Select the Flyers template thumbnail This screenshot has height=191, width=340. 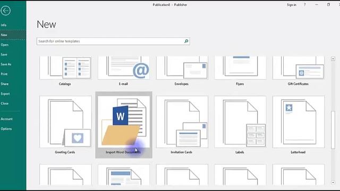pyautogui.click(x=240, y=68)
